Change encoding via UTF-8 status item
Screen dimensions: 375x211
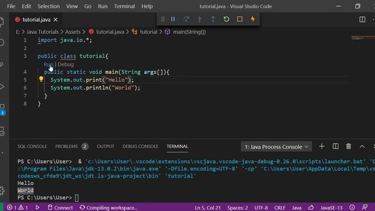[261, 207]
